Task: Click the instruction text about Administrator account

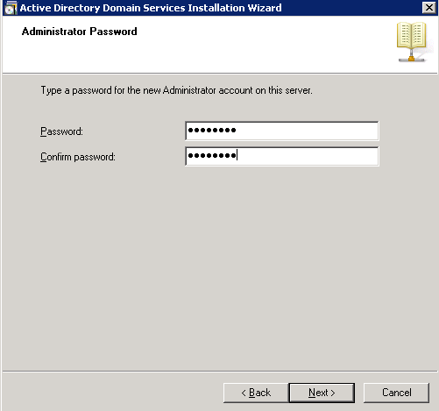Action: click(x=176, y=90)
